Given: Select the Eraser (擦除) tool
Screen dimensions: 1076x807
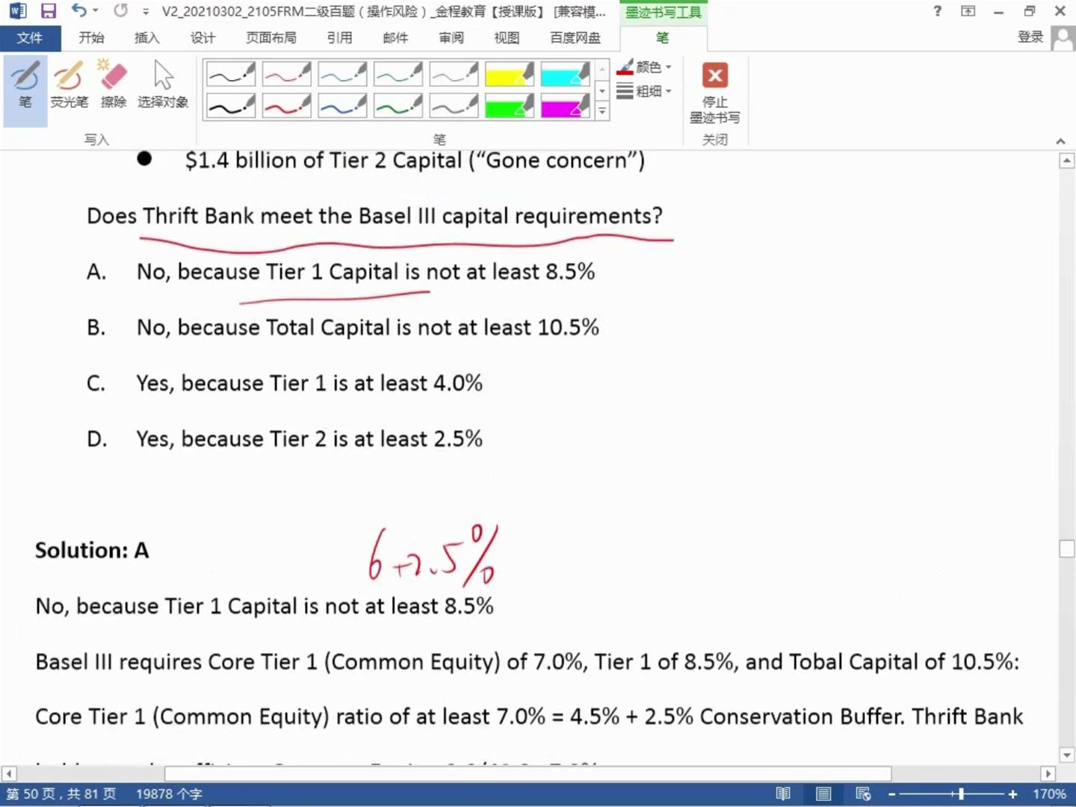Looking at the screenshot, I should tap(114, 84).
